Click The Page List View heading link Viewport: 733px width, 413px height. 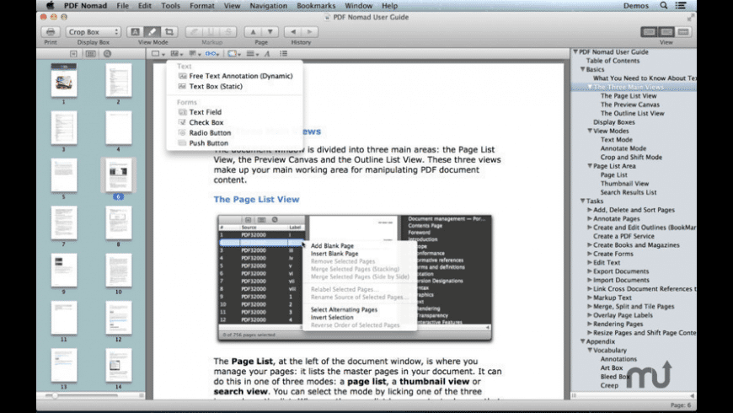(x=256, y=199)
